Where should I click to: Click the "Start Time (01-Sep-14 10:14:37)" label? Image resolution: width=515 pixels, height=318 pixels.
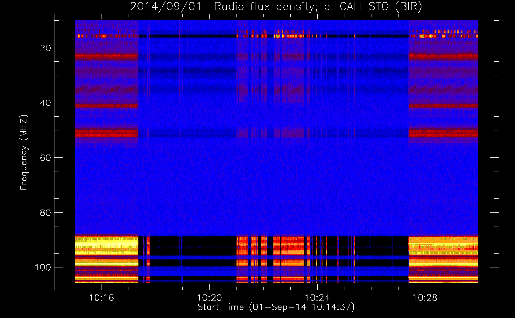click(276, 307)
